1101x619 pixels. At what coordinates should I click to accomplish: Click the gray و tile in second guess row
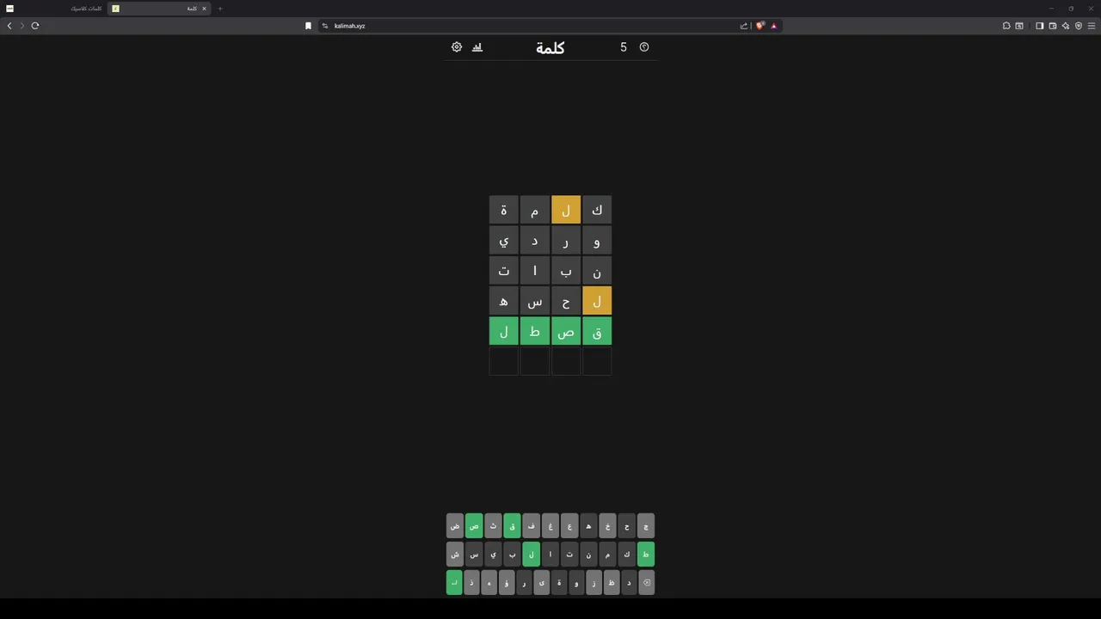(597, 241)
